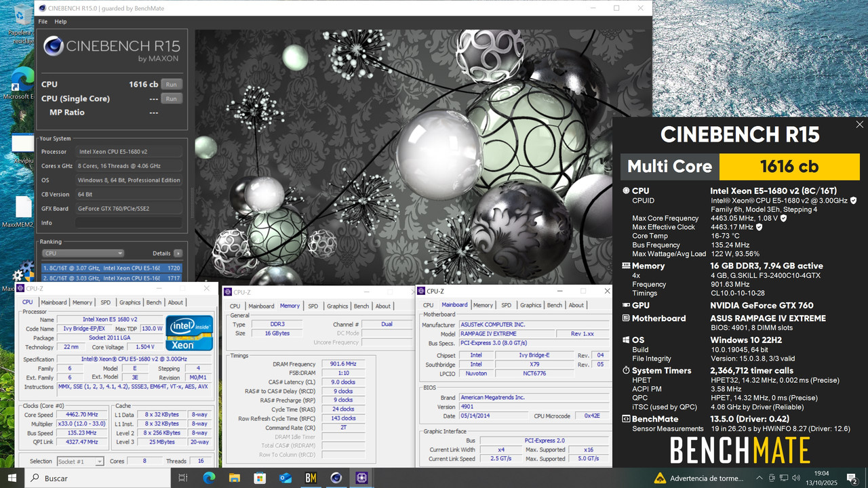This screenshot has width=868, height=488.
Task: Open SPD tab in Memory-tab CPU-Z window
Action: pos(313,306)
